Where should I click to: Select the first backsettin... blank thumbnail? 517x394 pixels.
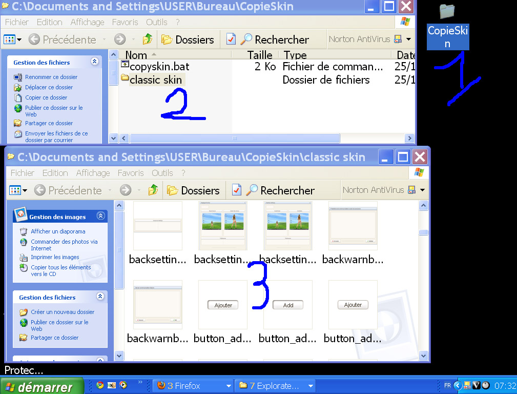point(158,226)
